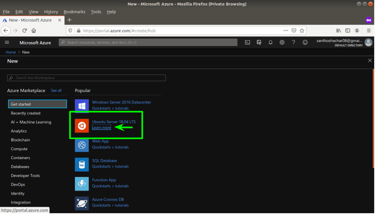The height and width of the screenshot is (214, 375).
Task: Select Databases category
Action: pyautogui.click(x=20, y=167)
